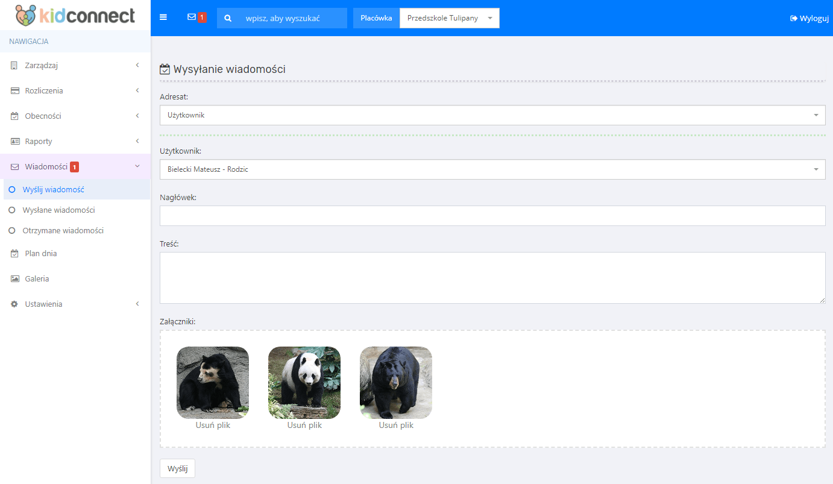Collapse the Wiadomości menu chevron
Viewport: 833px width, 484px height.
[x=137, y=166]
